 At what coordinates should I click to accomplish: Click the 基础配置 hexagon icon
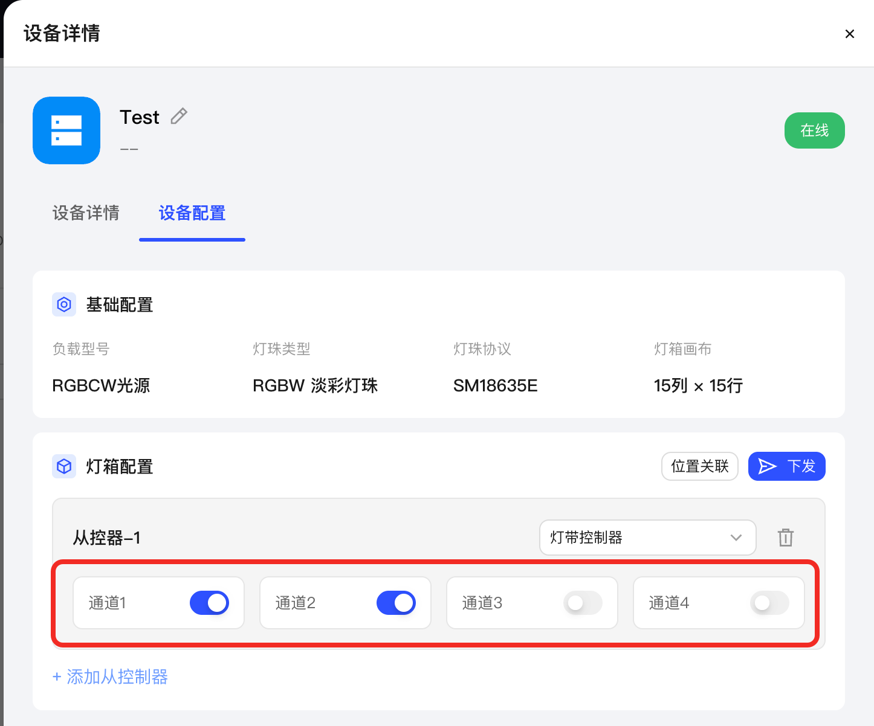[64, 304]
